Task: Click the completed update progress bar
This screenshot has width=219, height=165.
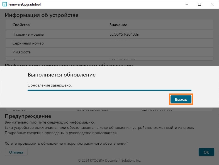Action: click(x=109, y=90)
